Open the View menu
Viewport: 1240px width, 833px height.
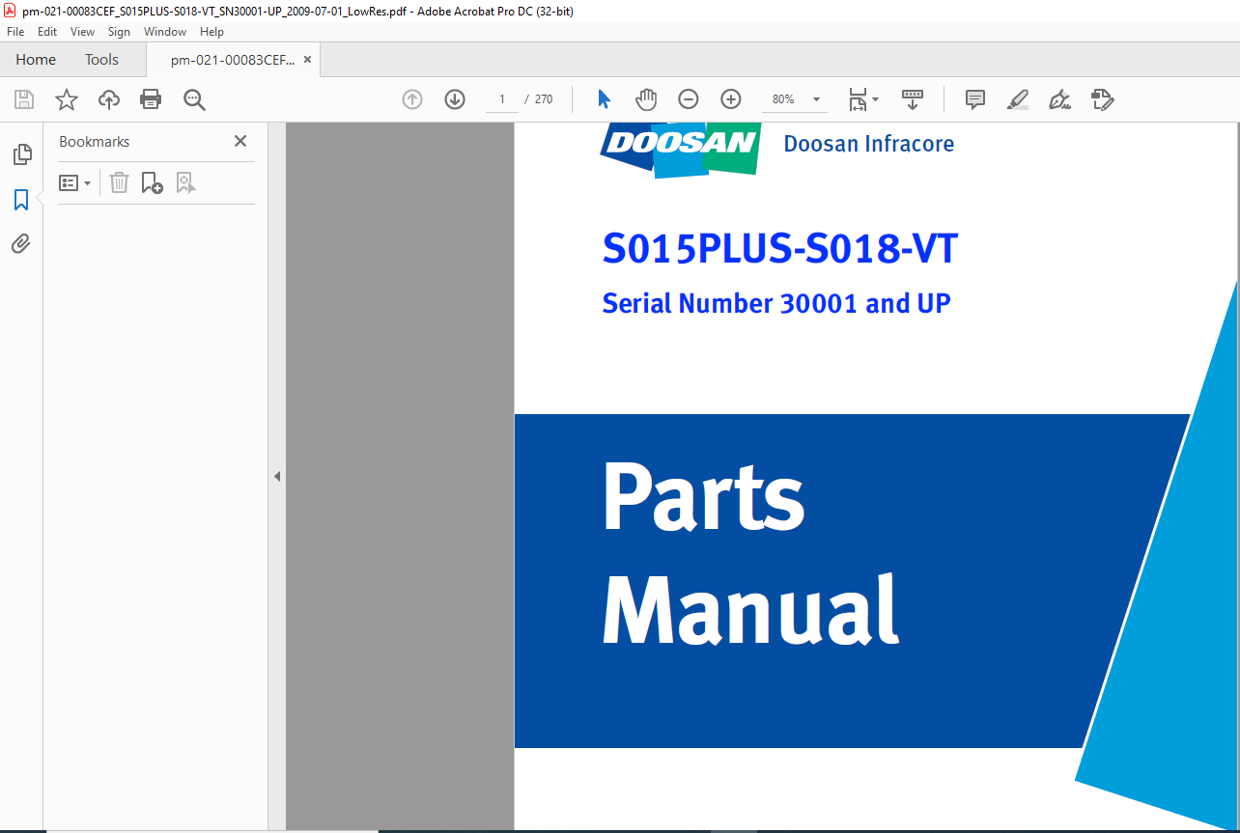[82, 32]
